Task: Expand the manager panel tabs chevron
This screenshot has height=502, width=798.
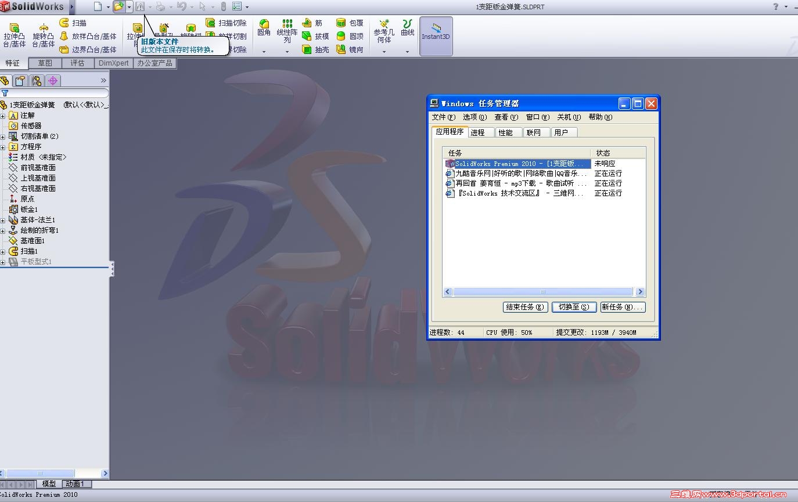Action: coord(103,81)
